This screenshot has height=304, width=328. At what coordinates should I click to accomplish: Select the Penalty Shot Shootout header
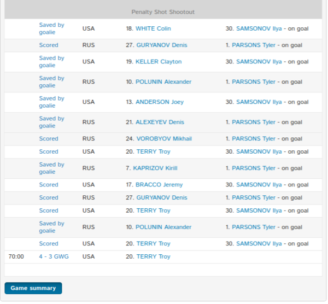click(163, 12)
